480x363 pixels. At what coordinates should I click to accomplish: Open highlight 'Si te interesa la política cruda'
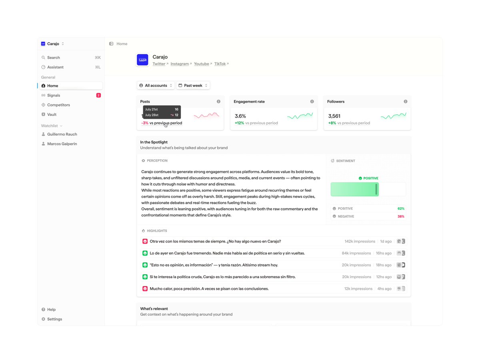pos(274,277)
